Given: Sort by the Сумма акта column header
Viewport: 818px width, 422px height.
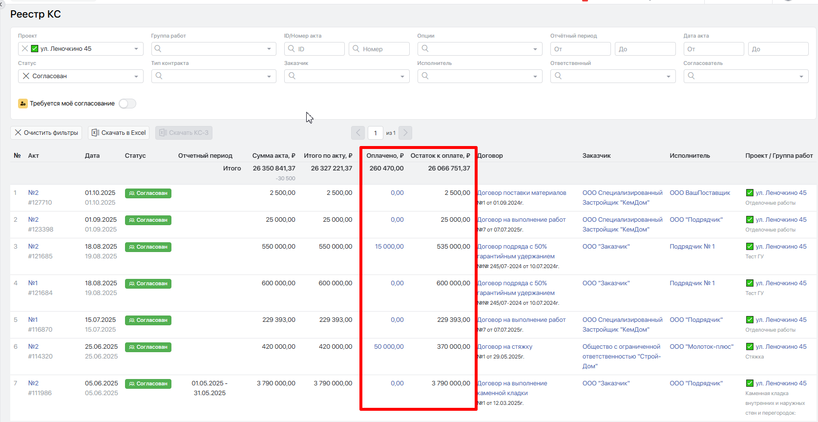Looking at the screenshot, I should click(x=273, y=156).
